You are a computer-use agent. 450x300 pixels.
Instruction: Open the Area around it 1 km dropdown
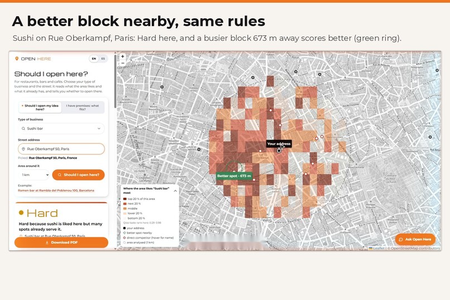tap(34, 175)
